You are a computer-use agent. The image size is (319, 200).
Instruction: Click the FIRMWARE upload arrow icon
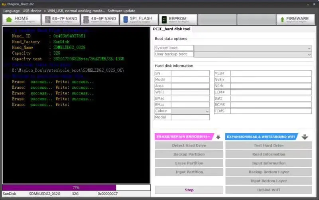[282, 20]
